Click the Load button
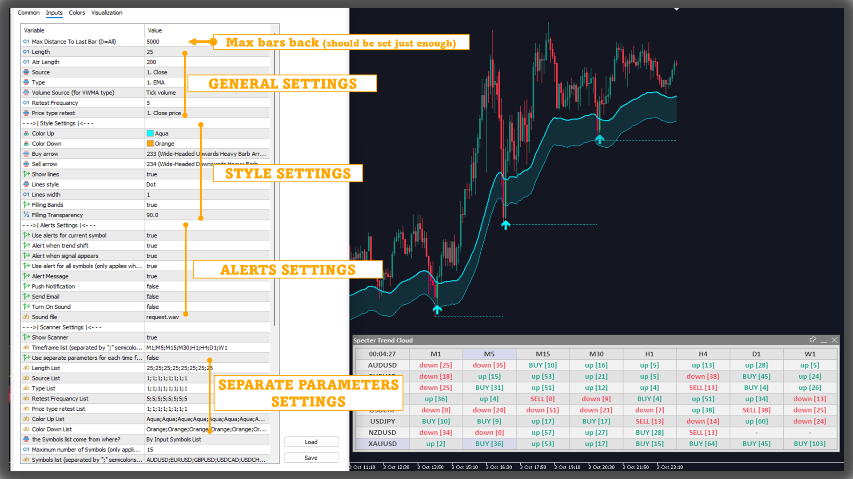 click(x=311, y=442)
